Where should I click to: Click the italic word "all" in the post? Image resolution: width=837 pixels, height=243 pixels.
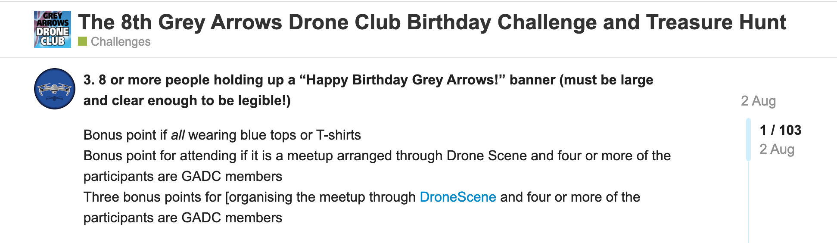[177, 135]
